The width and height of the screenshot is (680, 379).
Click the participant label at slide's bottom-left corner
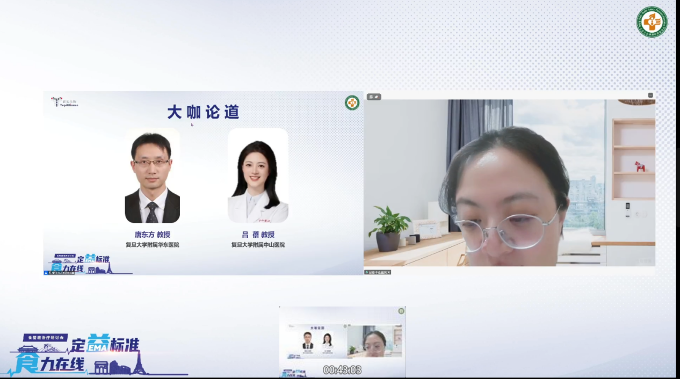pos(60,272)
